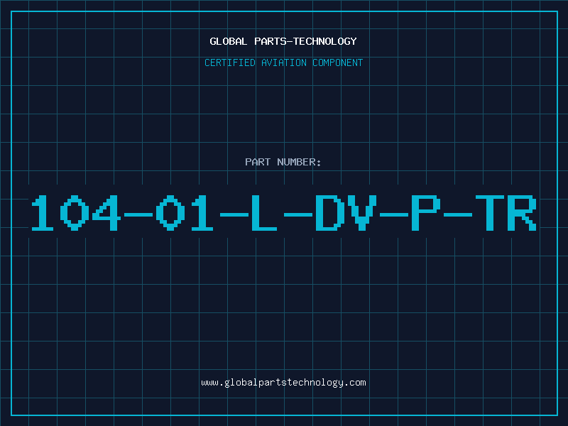The height and width of the screenshot is (426, 568).
Task: Click the GLOBAL PARTS-TECHNOLOGY heading
Action: point(283,41)
